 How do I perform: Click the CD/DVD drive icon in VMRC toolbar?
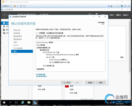115,6
